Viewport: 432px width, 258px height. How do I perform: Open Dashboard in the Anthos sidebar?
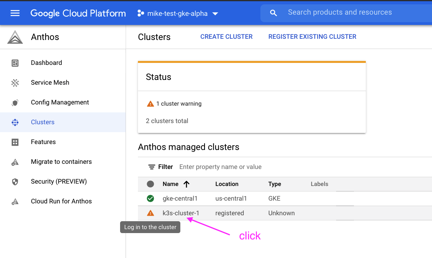coord(46,63)
